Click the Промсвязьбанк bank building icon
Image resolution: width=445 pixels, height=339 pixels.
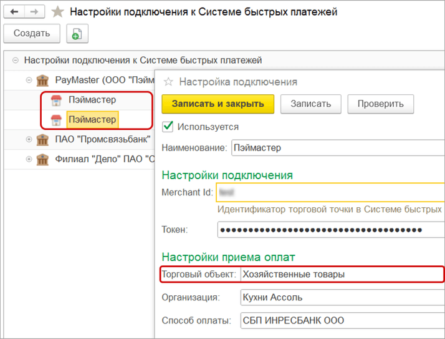coord(42,140)
